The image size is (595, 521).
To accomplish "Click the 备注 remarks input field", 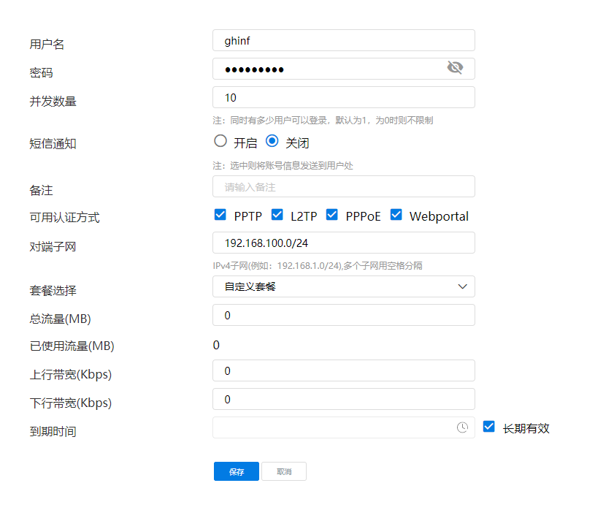I will (x=343, y=186).
